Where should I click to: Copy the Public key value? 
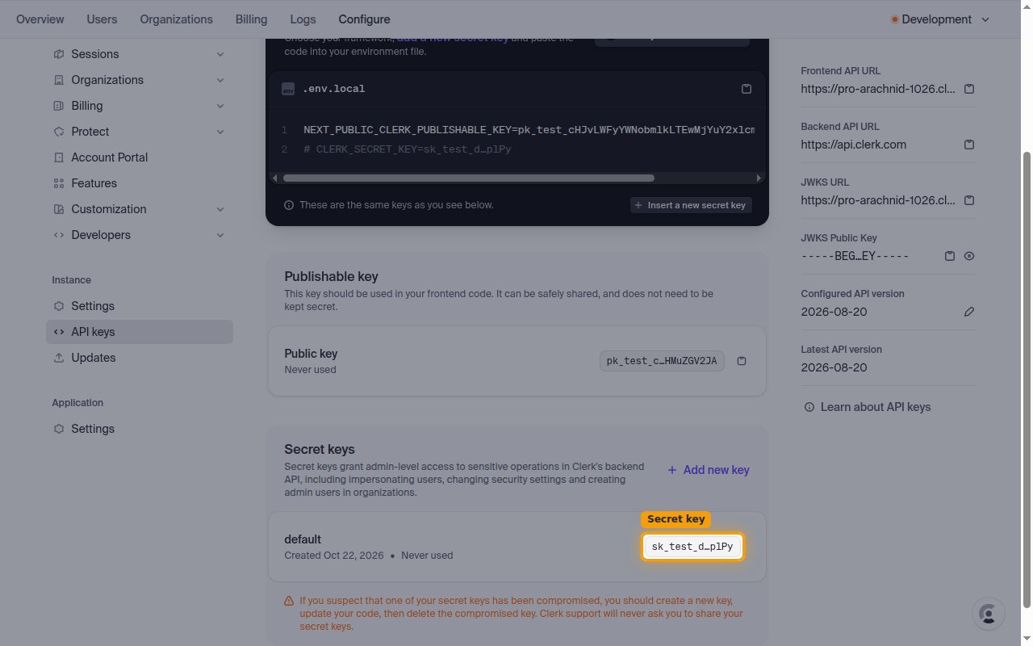(742, 361)
